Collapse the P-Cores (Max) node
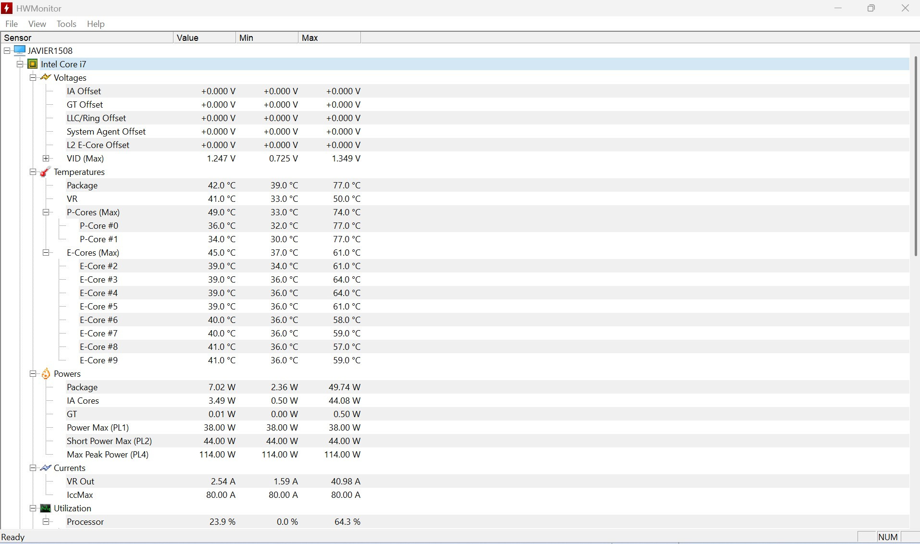Screen dimensions: 920x544 pos(46,212)
